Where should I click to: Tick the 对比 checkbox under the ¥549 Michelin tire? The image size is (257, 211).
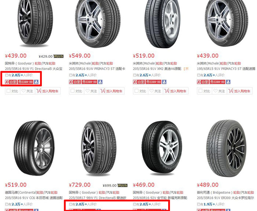pos(72,91)
